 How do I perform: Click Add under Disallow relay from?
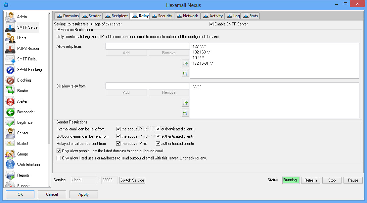click(x=126, y=92)
